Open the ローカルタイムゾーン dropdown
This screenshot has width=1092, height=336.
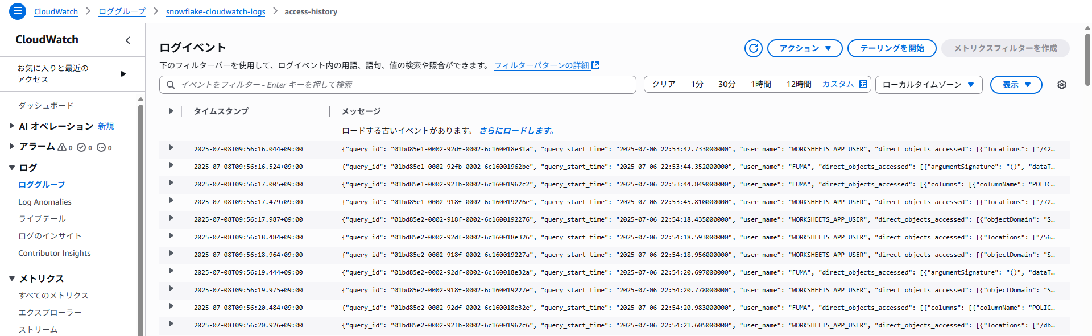(x=929, y=85)
